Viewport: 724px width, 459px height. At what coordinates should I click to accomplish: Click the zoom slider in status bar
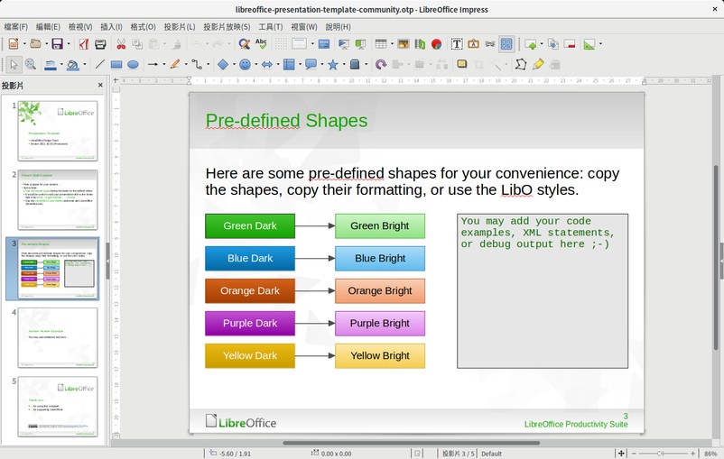(660, 453)
